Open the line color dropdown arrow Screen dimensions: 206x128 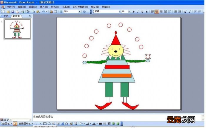(x=91, y=124)
